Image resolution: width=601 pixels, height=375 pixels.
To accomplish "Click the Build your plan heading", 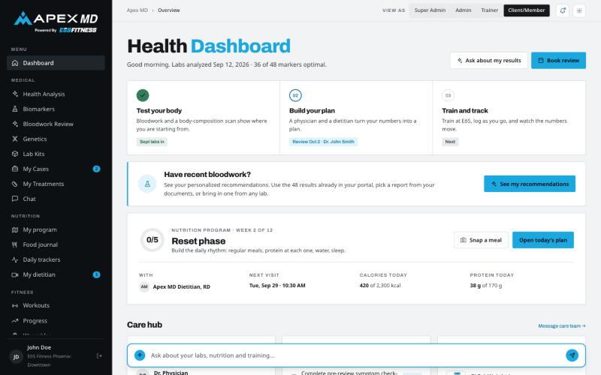I will tap(312, 110).
